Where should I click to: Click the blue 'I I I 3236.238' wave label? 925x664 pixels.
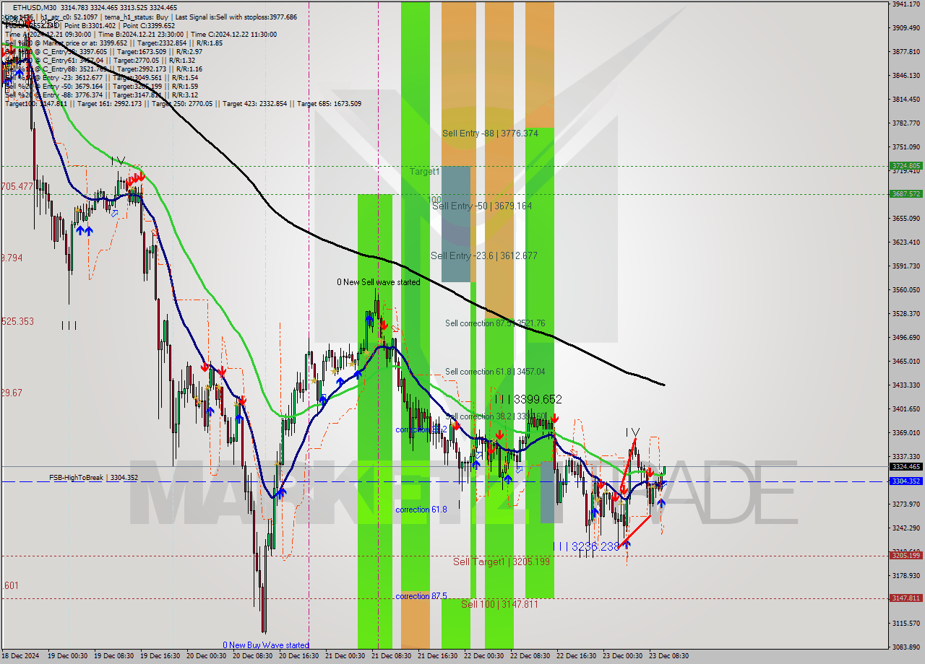[586, 547]
